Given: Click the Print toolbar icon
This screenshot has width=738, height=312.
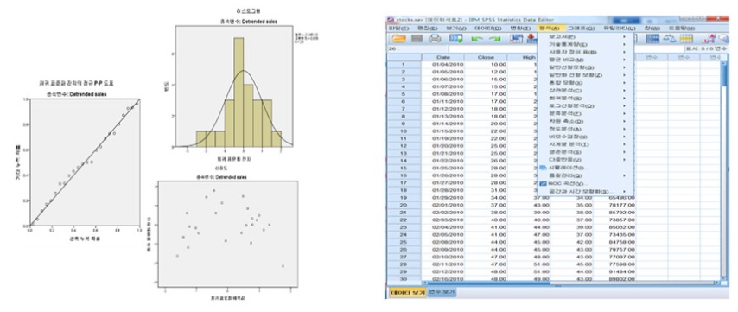Looking at the screenshot, I should pyautogui.click(x=435, y=39).
